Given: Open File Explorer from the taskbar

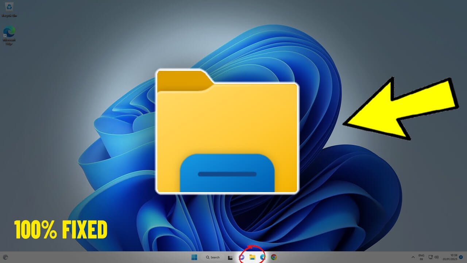Looking at the screenshot, I should 252,257.
